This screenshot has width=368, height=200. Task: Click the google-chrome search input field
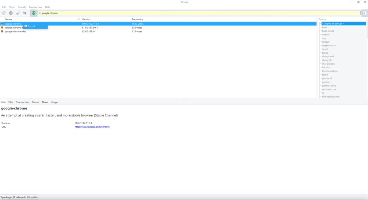click(199, 13)
